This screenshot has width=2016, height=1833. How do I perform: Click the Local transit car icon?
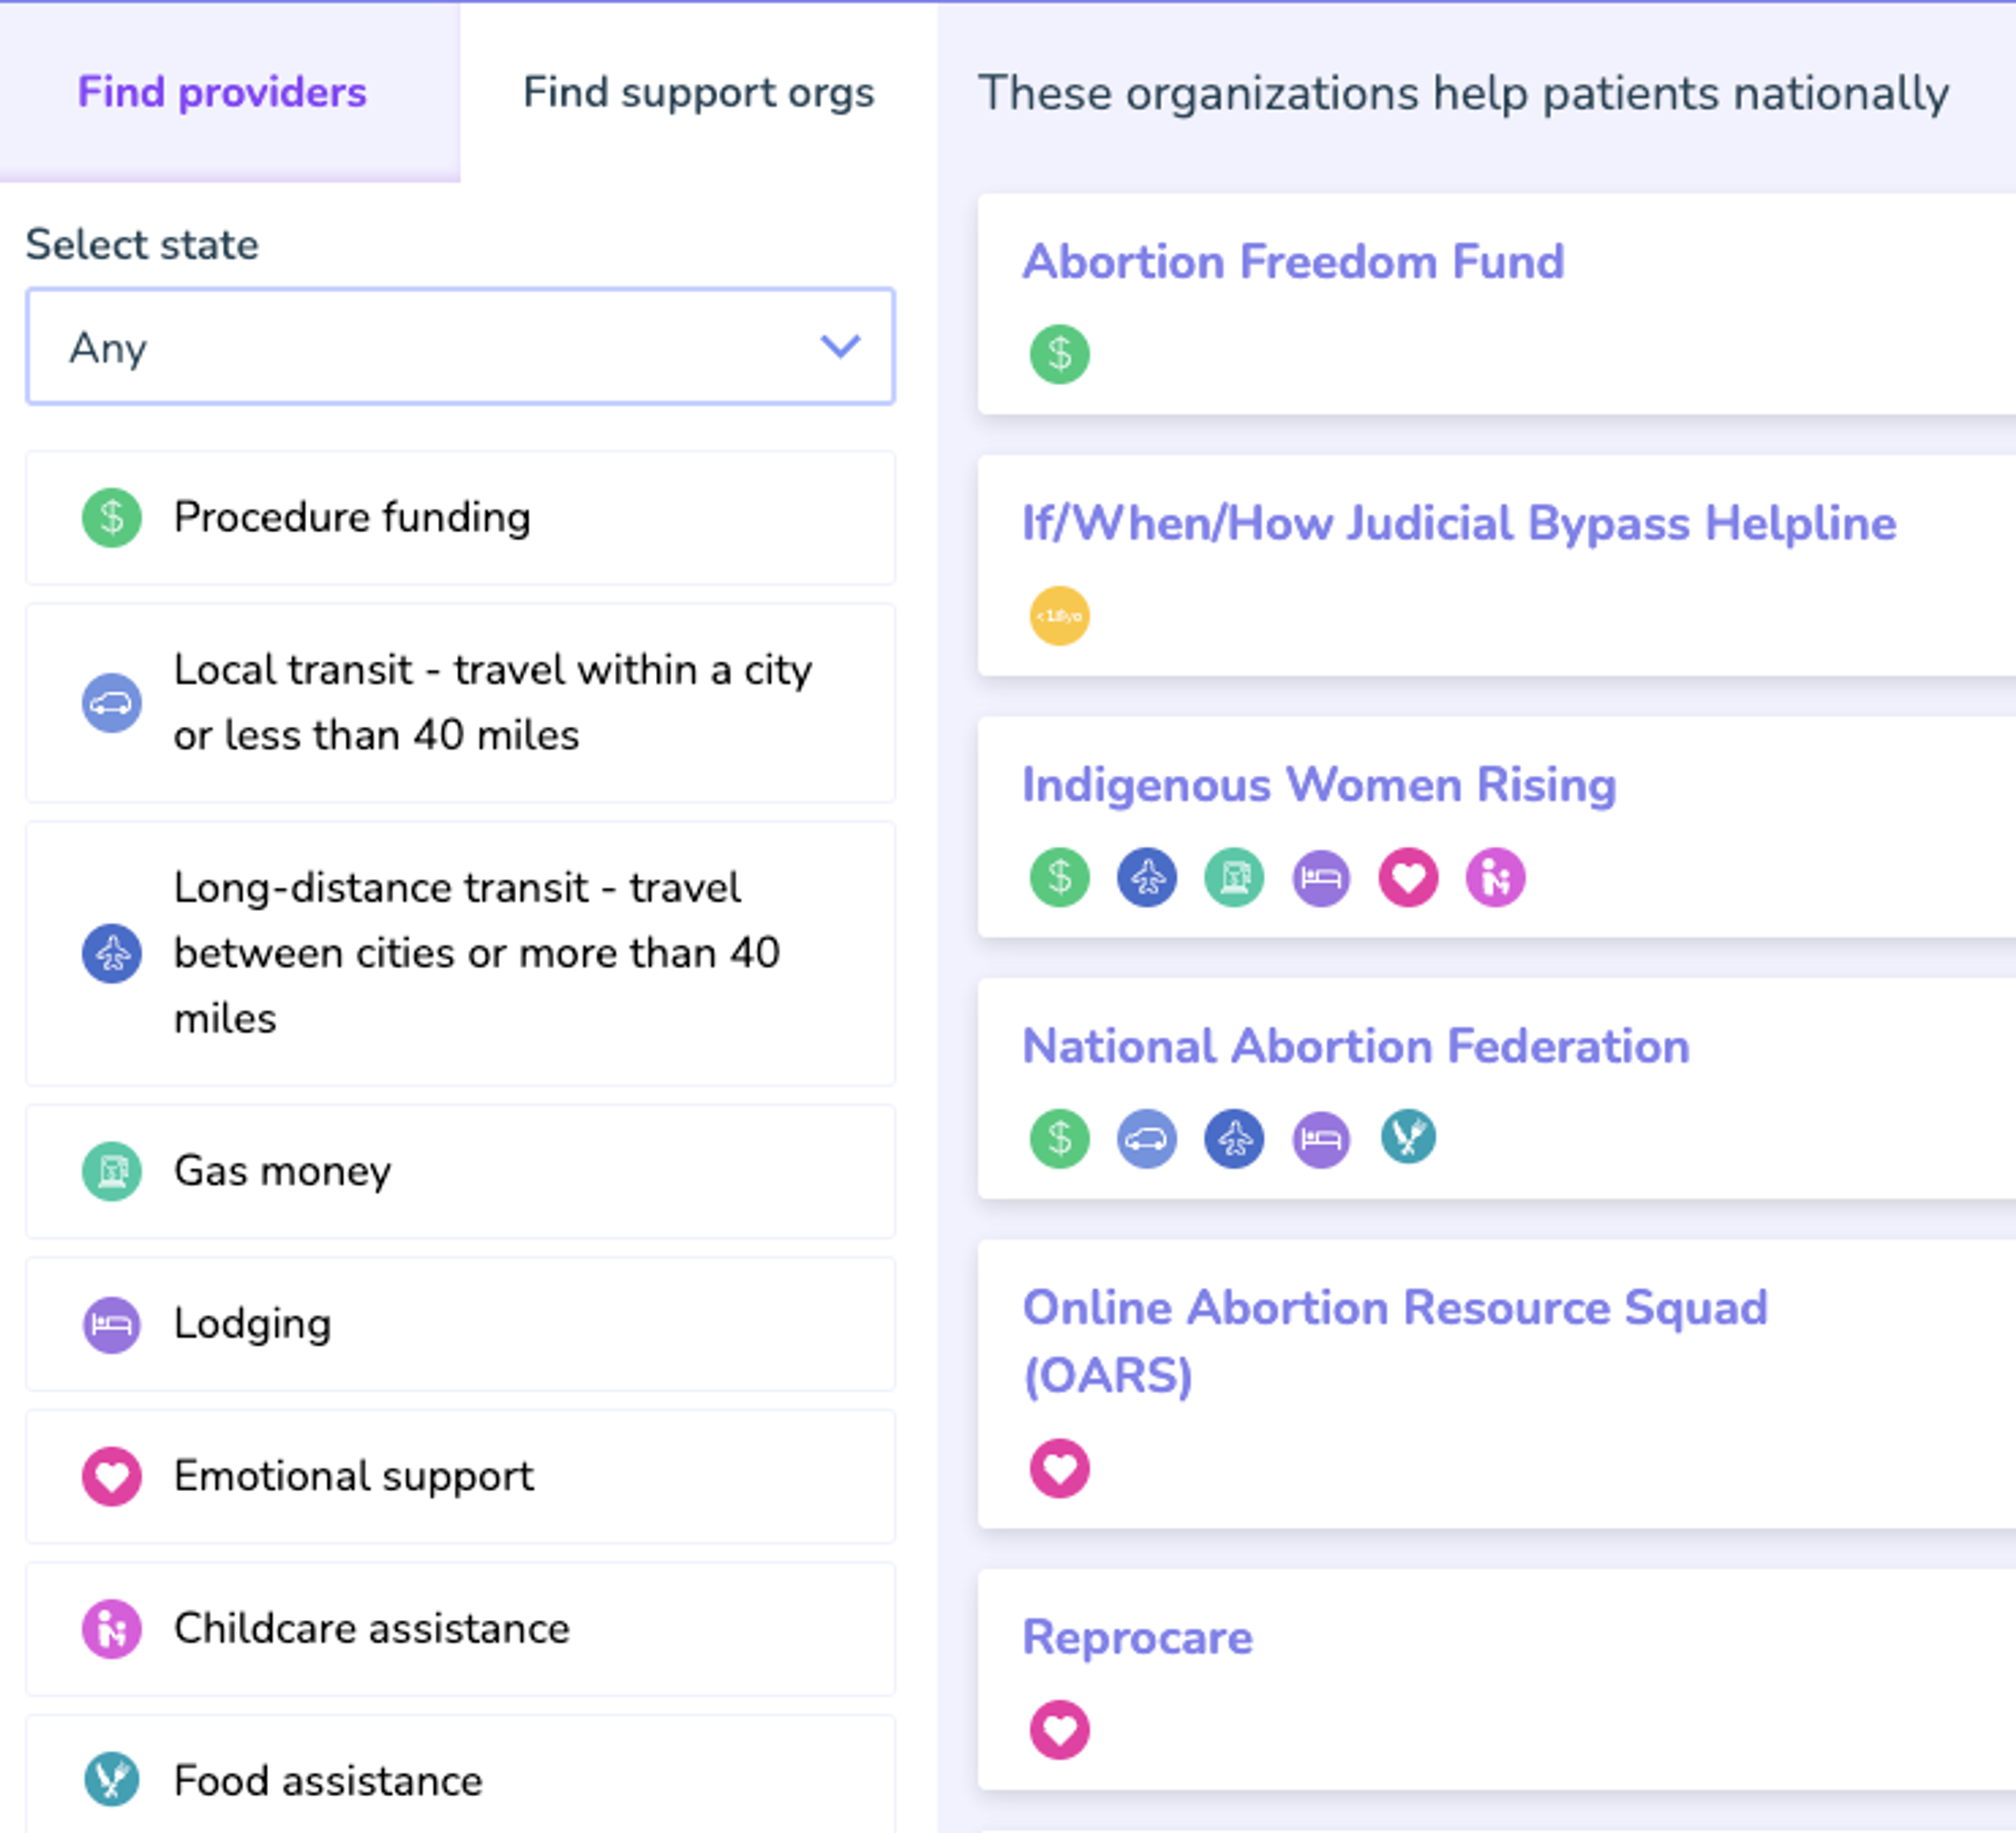tap(111, 702)
